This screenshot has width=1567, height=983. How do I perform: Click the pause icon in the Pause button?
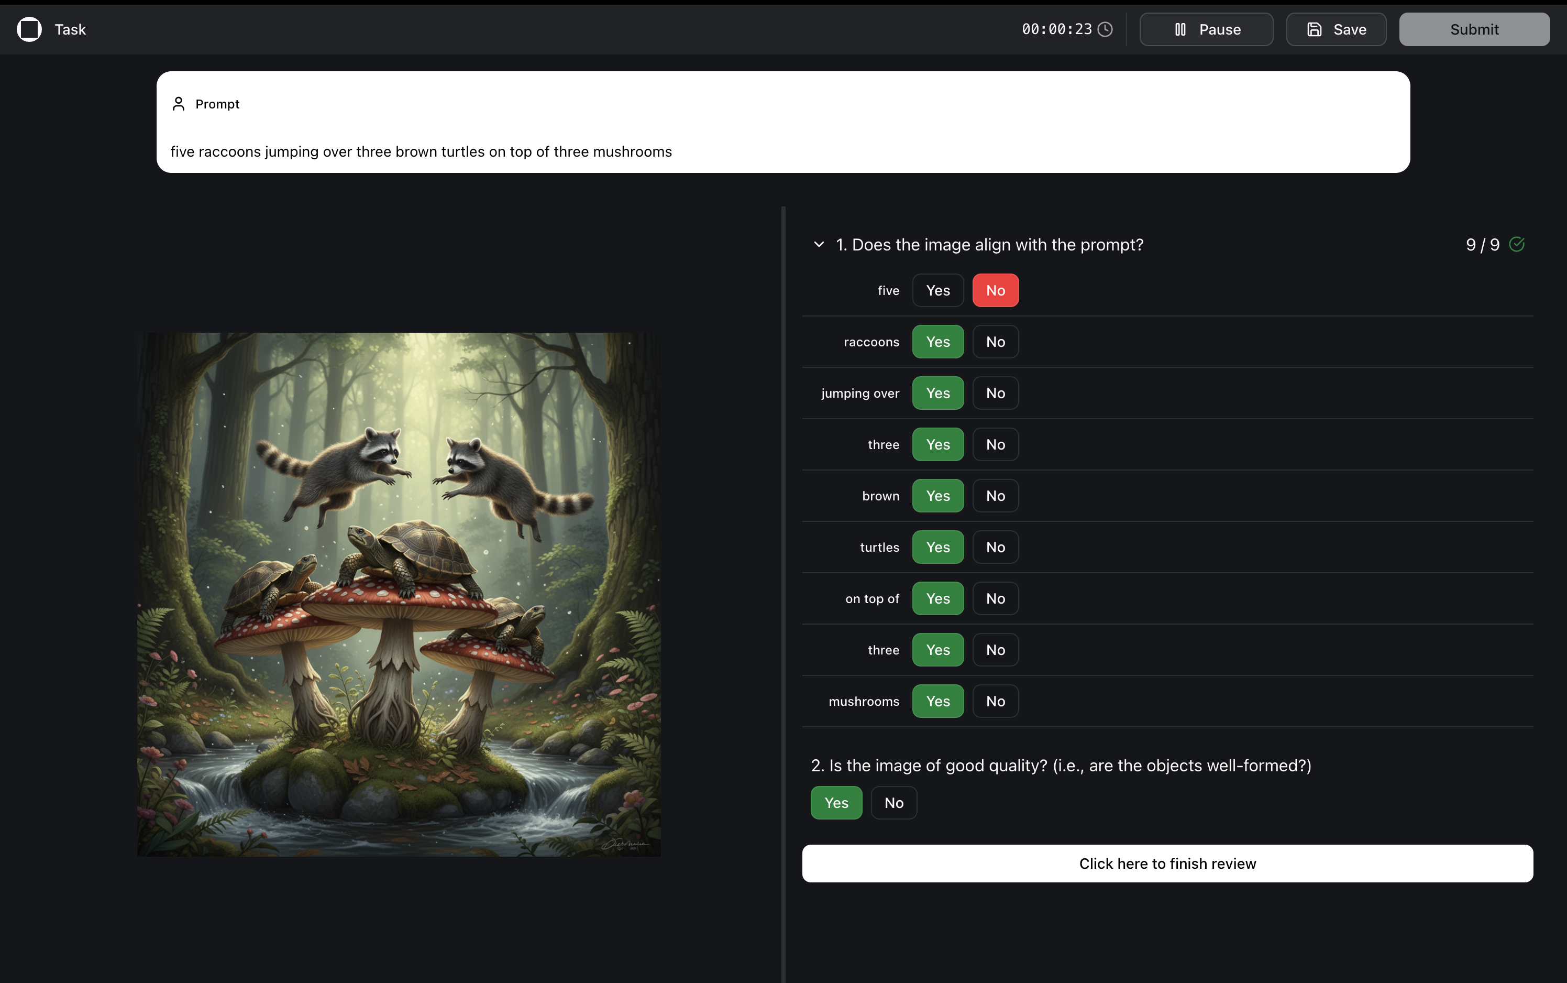point(1180,29)
